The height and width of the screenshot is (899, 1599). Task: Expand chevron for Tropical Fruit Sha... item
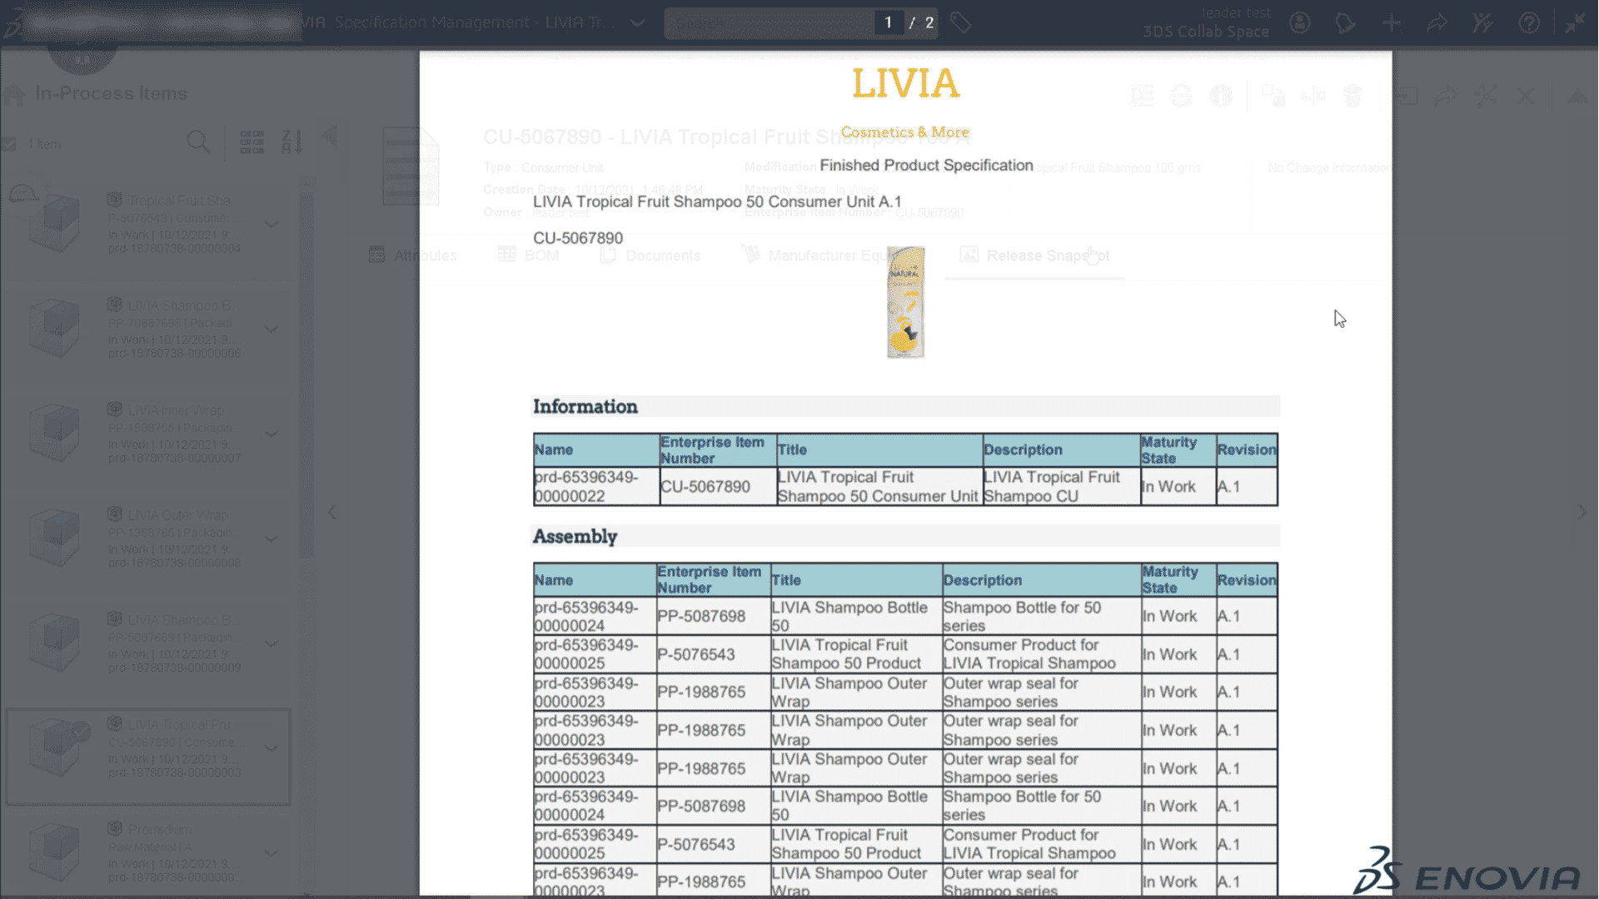(x=271, y=224)
